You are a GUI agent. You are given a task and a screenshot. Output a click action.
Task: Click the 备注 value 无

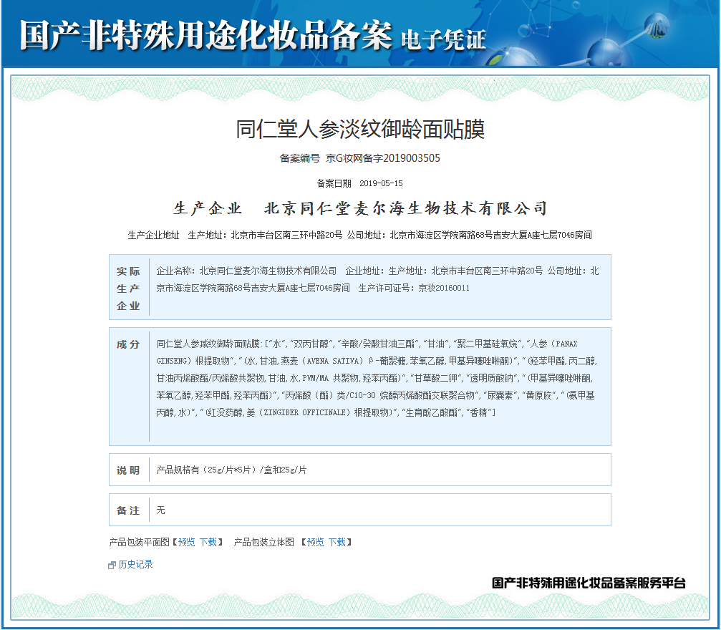[160, 510]
